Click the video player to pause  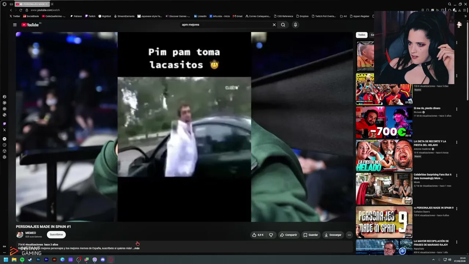184,127
